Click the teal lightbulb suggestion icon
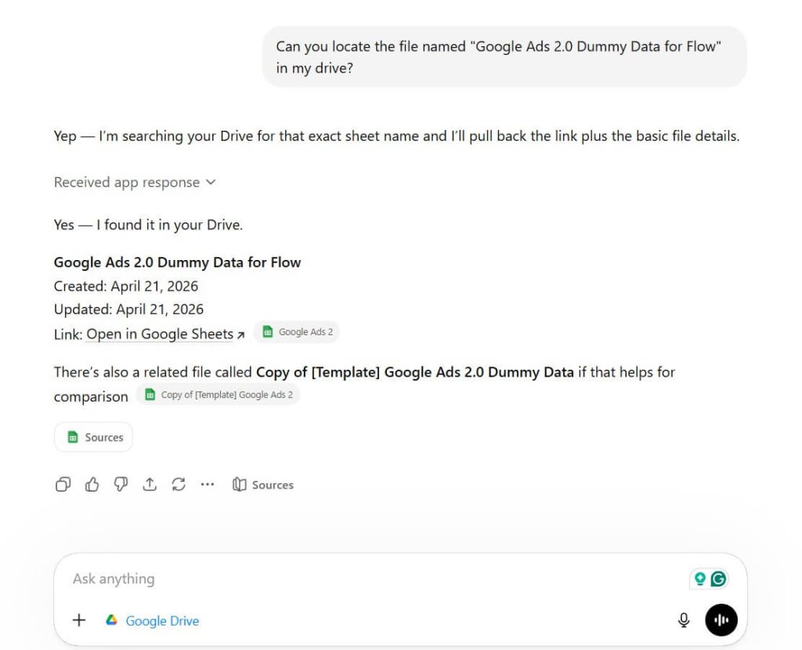 (x=702, y=579)
